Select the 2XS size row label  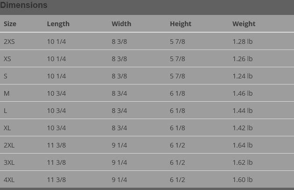pos(9,42)
